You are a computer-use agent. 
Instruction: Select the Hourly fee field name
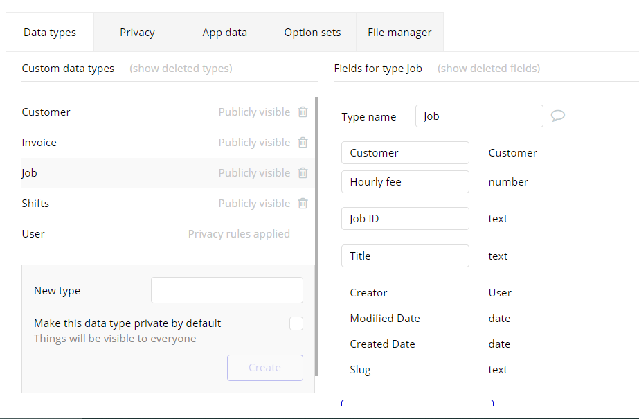(405, 182)
